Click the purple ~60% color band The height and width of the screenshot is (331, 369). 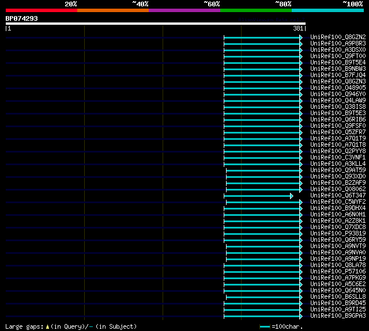click(x=184, y=10)
